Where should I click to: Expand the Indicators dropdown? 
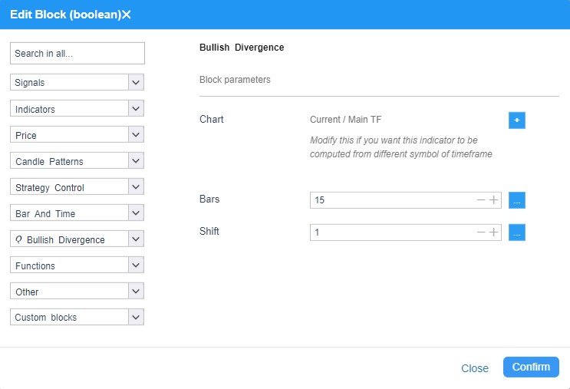136,108
